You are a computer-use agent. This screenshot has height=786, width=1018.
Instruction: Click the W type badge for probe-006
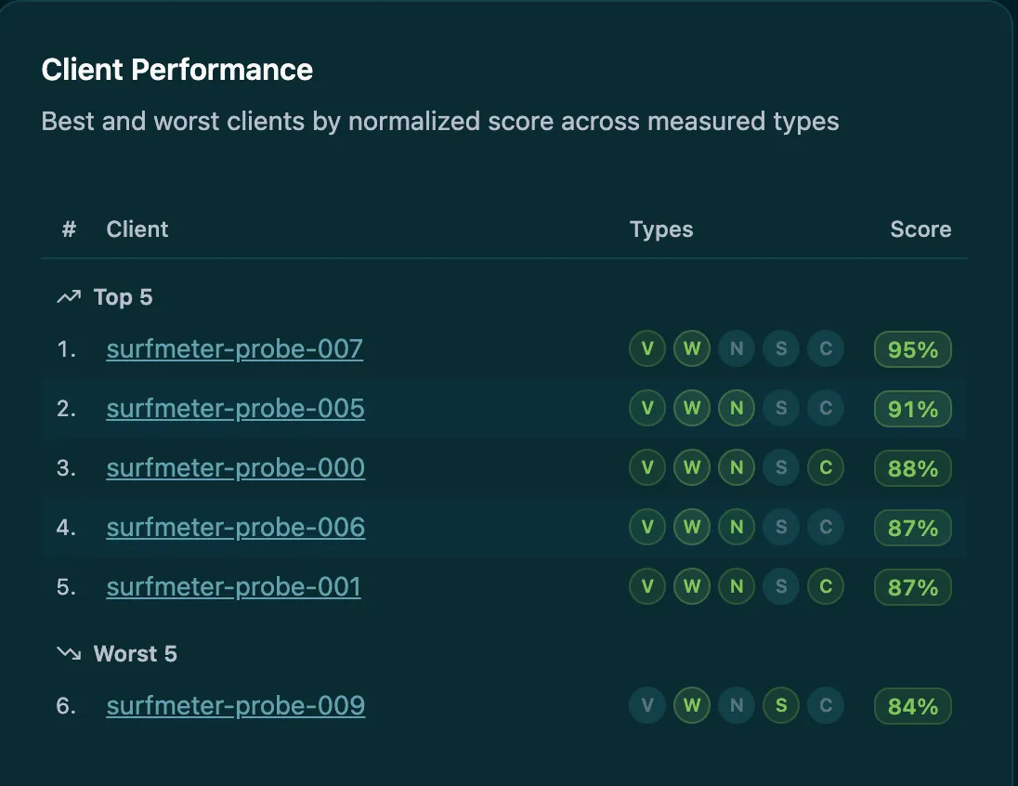(x=692, y=527)
